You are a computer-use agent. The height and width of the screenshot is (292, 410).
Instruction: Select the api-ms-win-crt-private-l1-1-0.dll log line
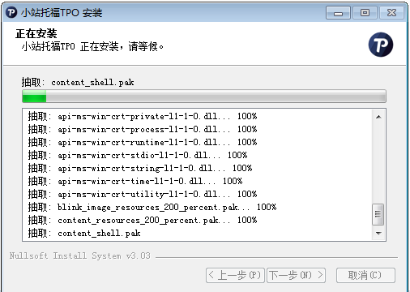coord(143,116)
